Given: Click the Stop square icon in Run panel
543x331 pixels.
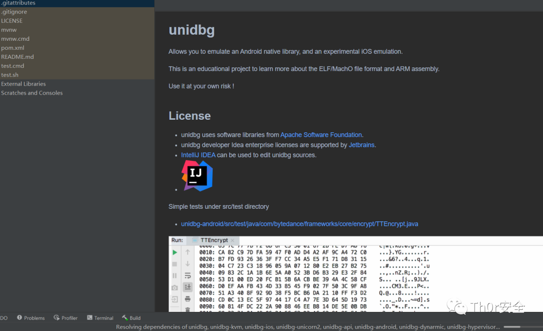Looking at the screenshot, I should click(x=175, y=264).
